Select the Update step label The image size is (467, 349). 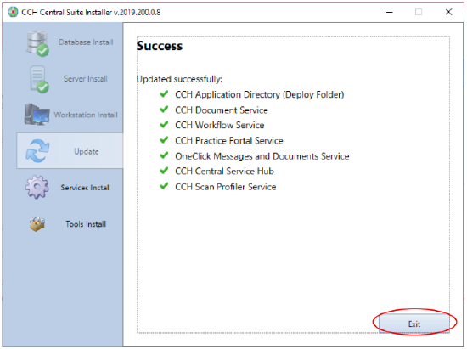click(87, 151)
